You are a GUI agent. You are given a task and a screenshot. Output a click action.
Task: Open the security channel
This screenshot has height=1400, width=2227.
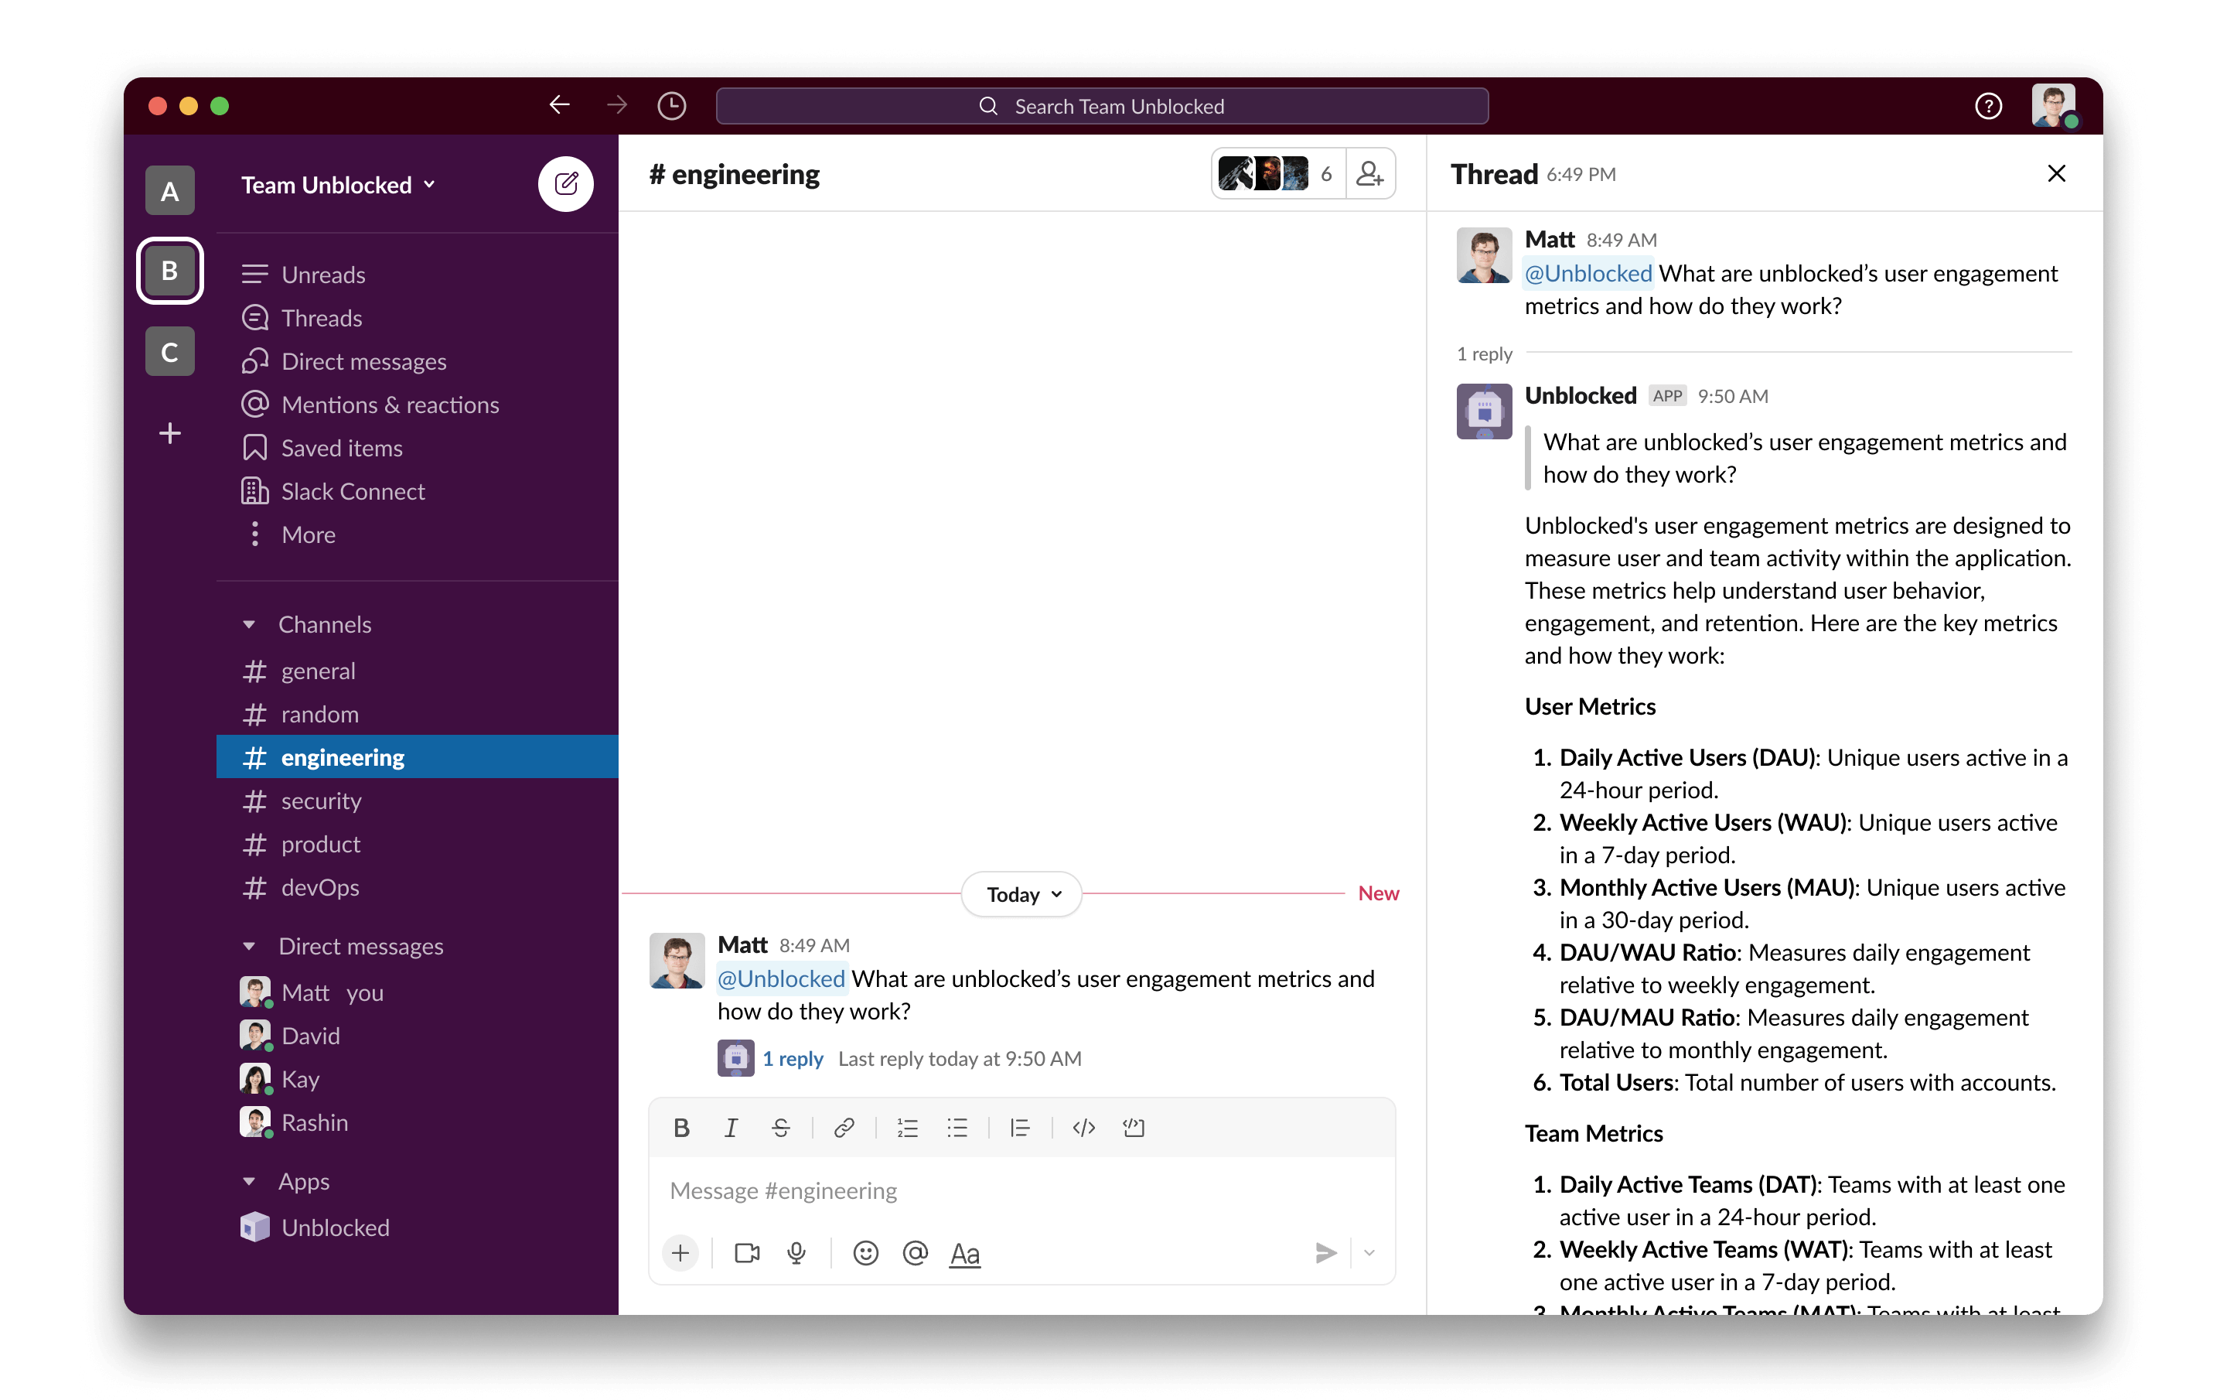click(x=417, y=801)
